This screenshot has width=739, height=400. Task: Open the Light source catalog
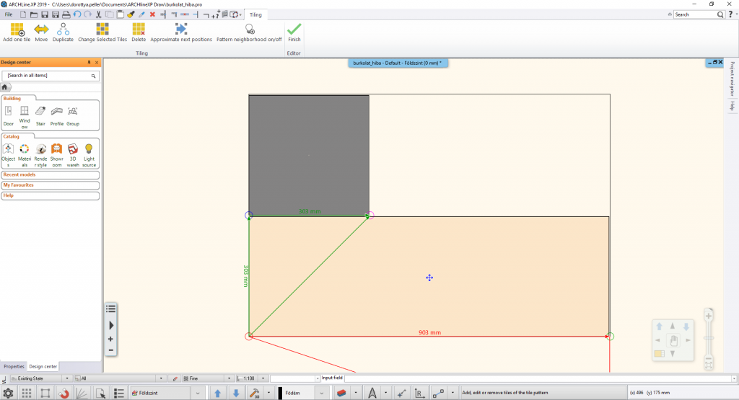pos(89,148)
